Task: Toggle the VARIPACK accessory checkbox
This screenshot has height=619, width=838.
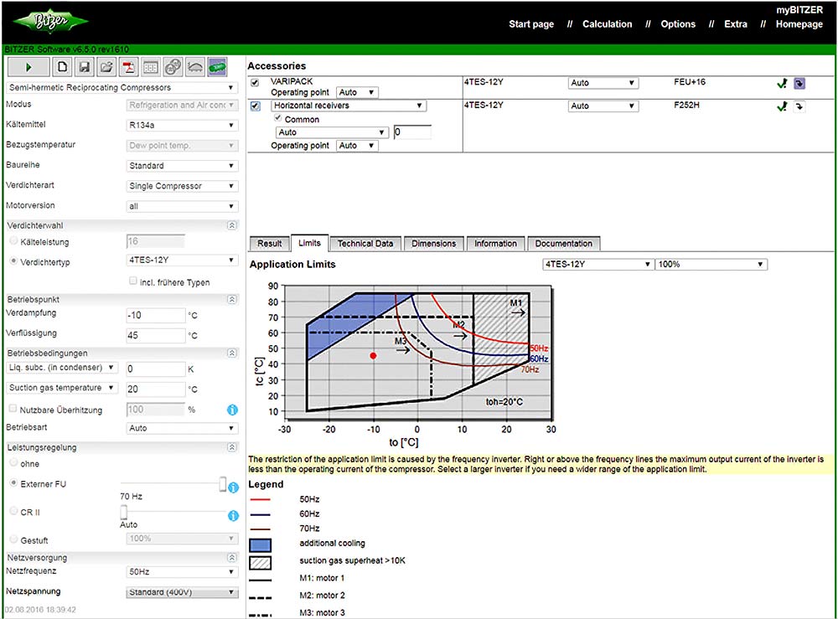Action: point(255,83)
